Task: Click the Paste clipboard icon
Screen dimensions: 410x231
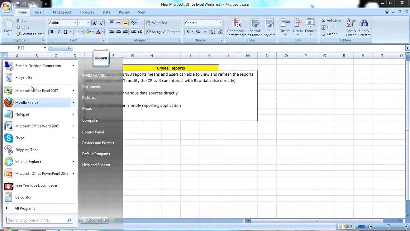Action: (8, 23)
